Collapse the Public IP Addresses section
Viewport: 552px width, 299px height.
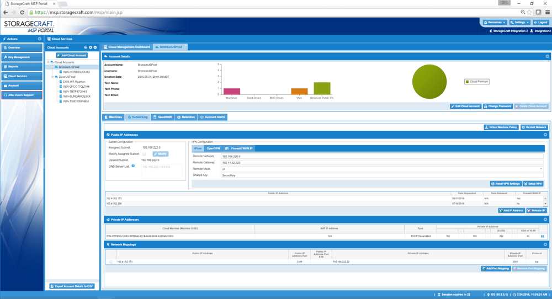545,135
